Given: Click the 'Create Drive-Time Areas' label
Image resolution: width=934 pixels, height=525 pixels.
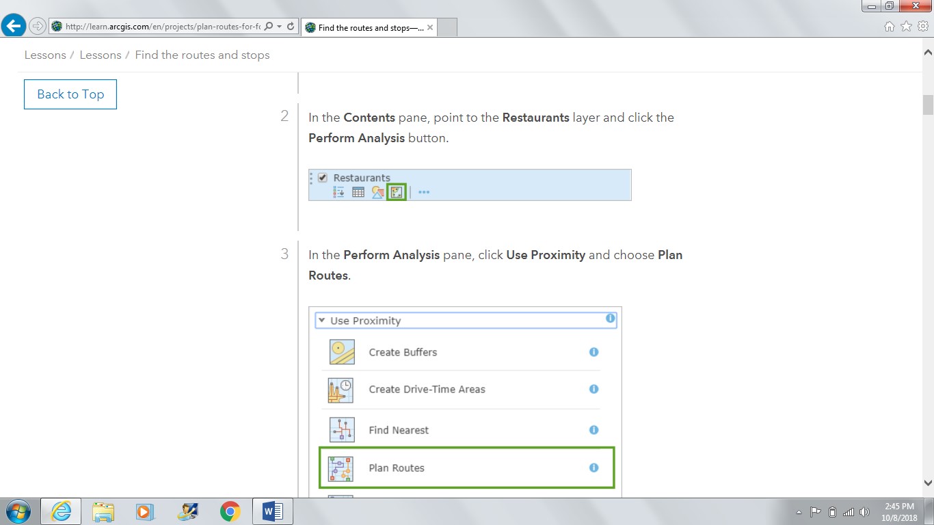Looking at the screenshot, I should (427, 390).
